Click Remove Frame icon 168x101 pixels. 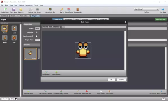[x=87, y=91]
